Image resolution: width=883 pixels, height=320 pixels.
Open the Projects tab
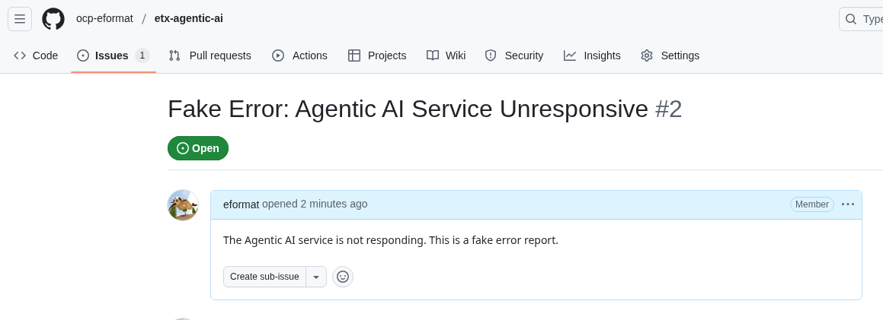pos(377,55)
